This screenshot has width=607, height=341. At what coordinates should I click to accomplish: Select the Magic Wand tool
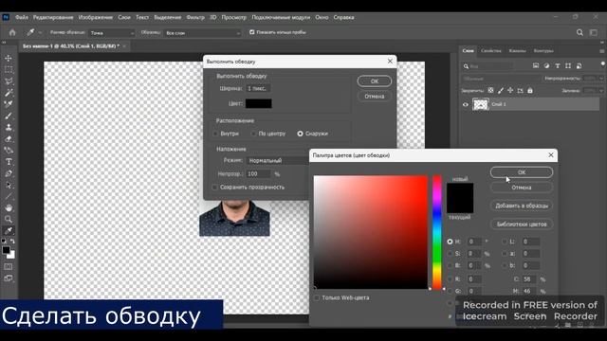coord(9,93)
